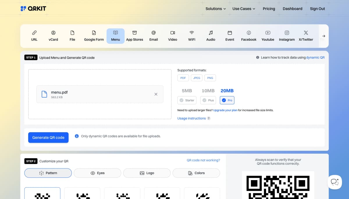This screenshot has width=349, height=199.
Task: Click the PNG format tag
Action: [x=210, y=78]
